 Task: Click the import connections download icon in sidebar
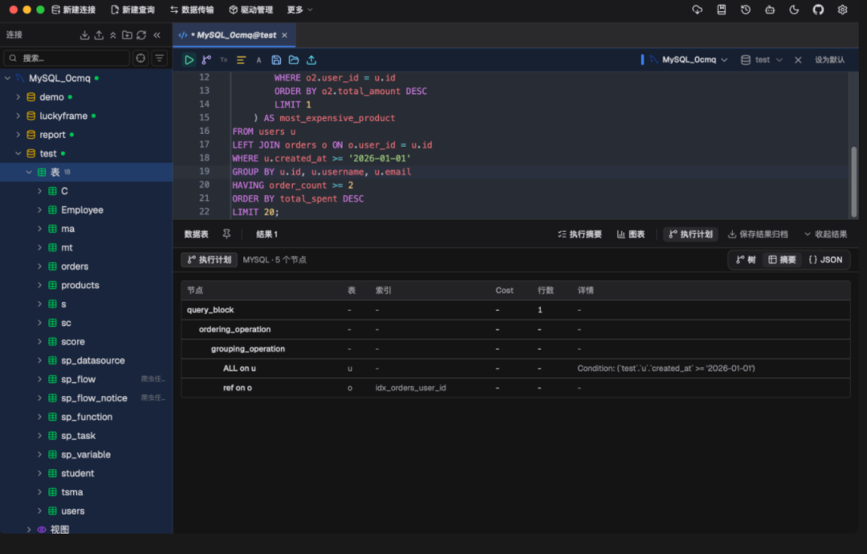pyautogui.click(x=84, y=35)
